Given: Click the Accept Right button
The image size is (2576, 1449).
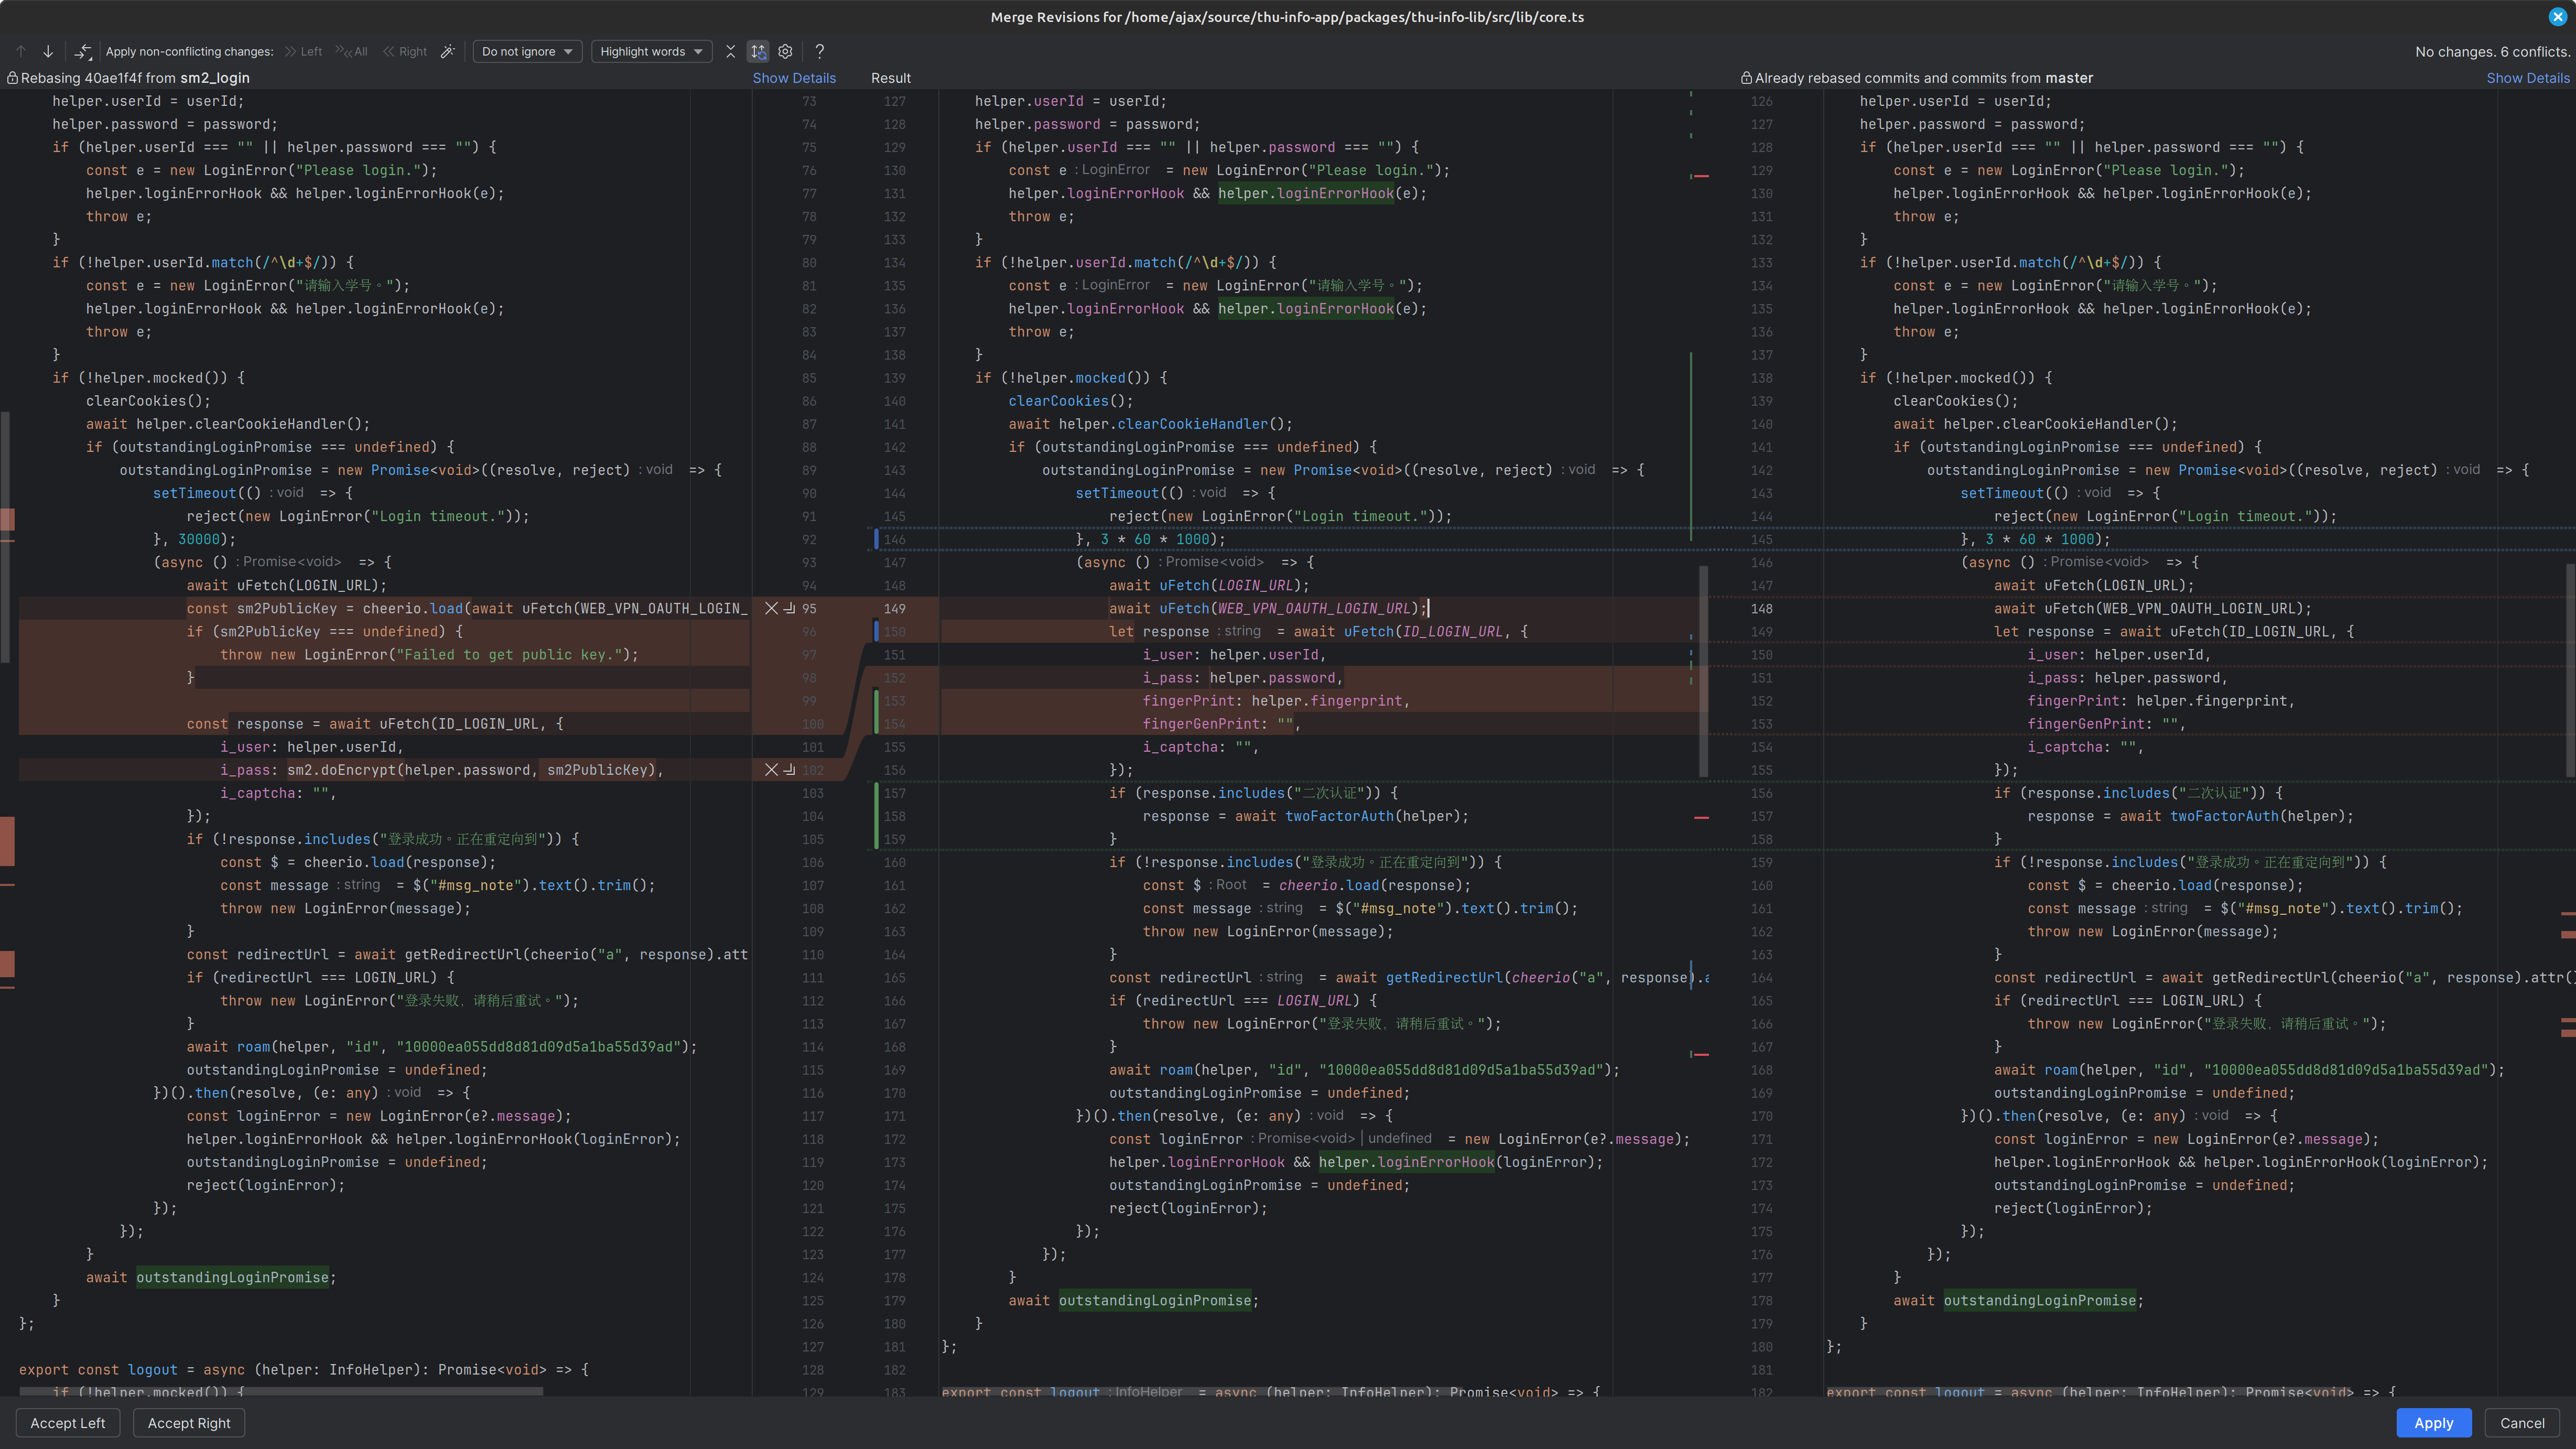Looking at the screenshot, I should pyautogui.click(x=189, y=1423).
